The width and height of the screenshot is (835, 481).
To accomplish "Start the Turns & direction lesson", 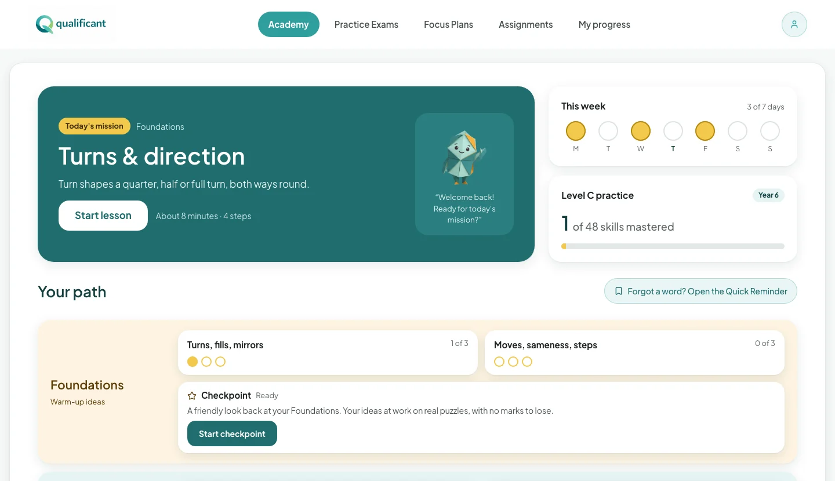I will [103, 216].
